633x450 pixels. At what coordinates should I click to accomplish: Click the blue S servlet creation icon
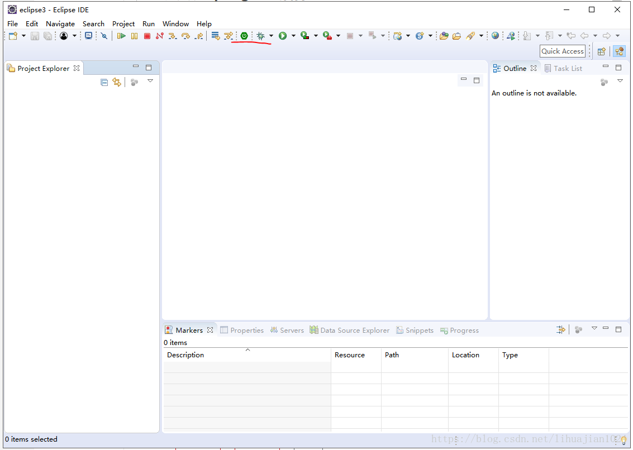(420, 36)
